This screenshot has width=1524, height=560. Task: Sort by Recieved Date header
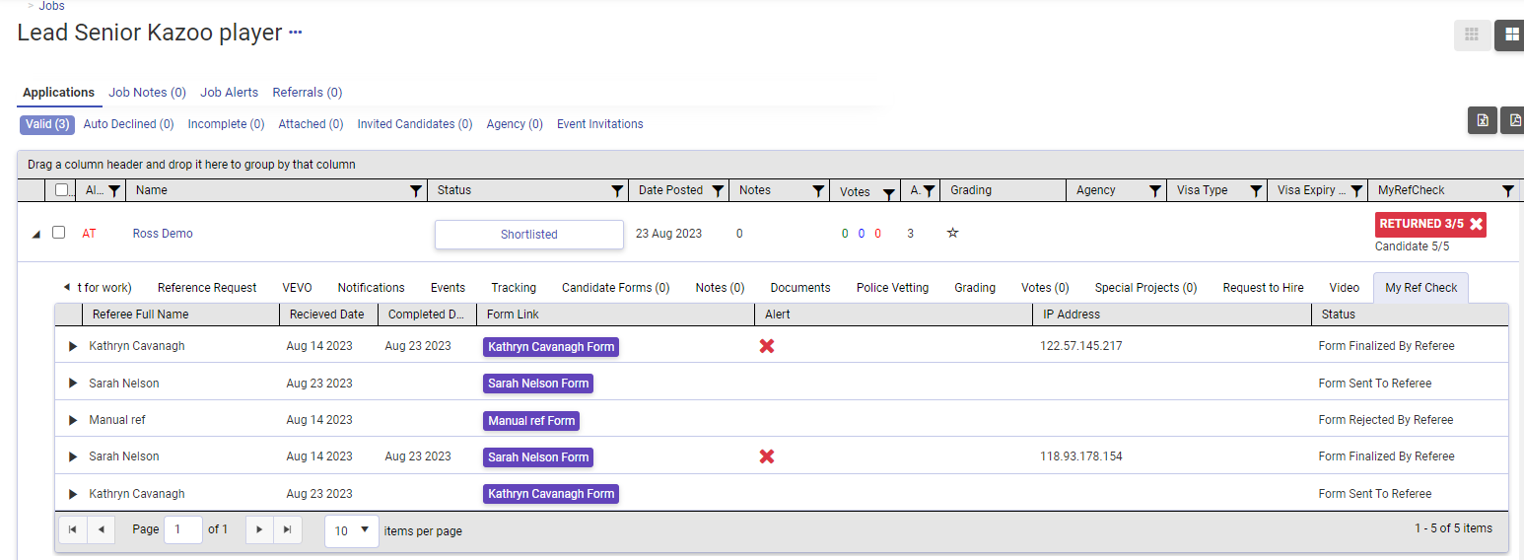point(326,315)
